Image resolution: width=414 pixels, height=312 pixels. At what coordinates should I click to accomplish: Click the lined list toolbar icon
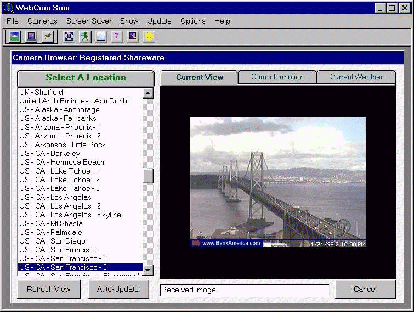point(100,37)
